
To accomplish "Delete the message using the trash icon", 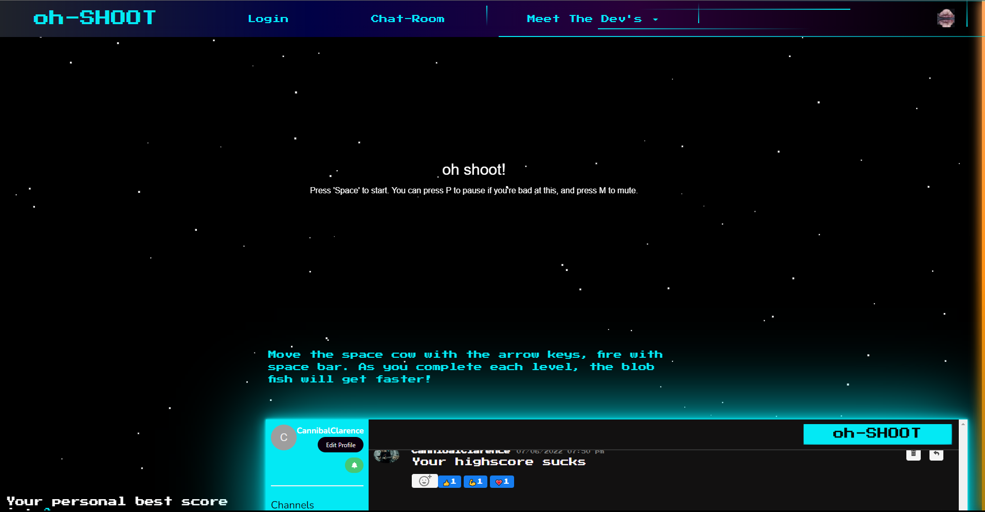I will (x=914, y=454).
